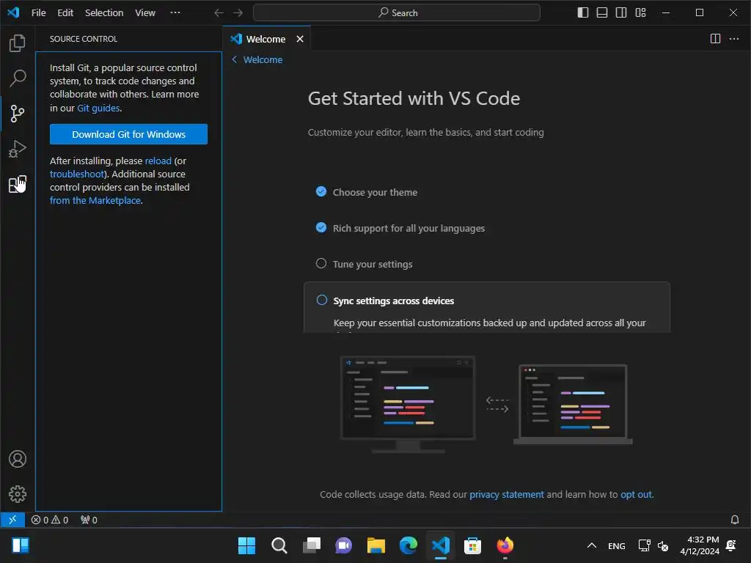The image size is (751, 563).
Task: Open Firefox from taskbar
Action: 505,545
